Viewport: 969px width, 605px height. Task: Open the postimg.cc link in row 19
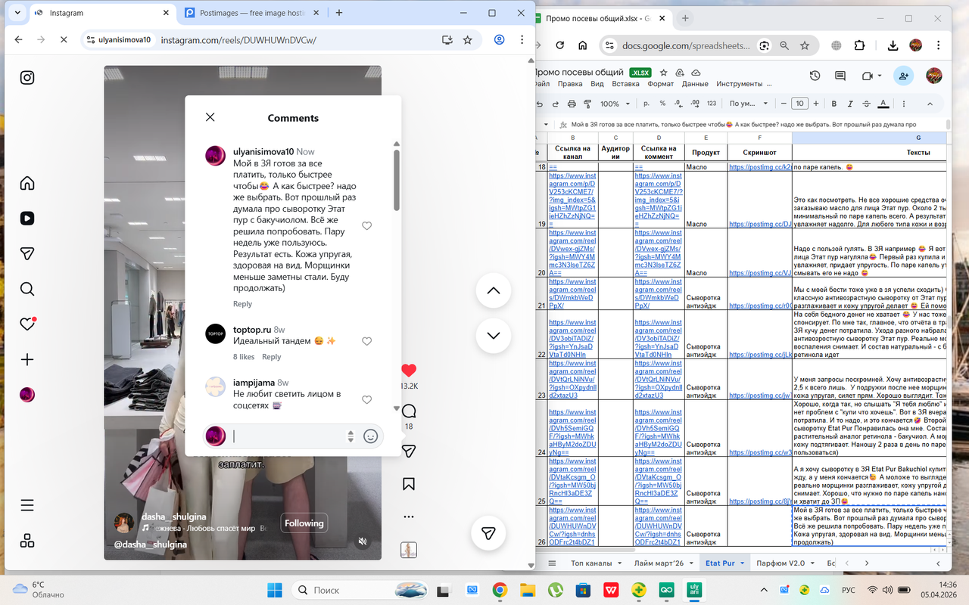(x=760, y=224)
